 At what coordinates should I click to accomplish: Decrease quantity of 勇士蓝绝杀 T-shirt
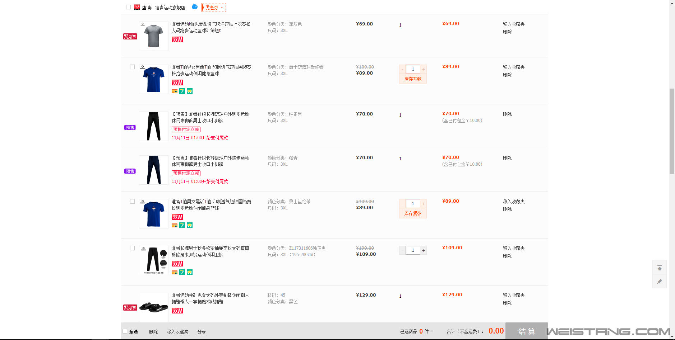(x=402, y=204)
